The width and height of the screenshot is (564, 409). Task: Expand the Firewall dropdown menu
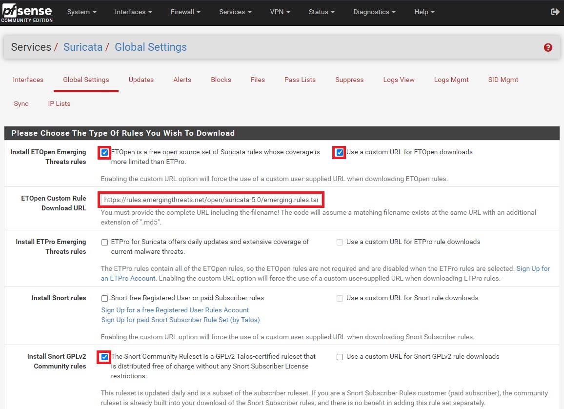tap(185, 12)
